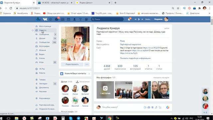Open the friends person icon in VK header
213x120 pixels.
(75, 19)
